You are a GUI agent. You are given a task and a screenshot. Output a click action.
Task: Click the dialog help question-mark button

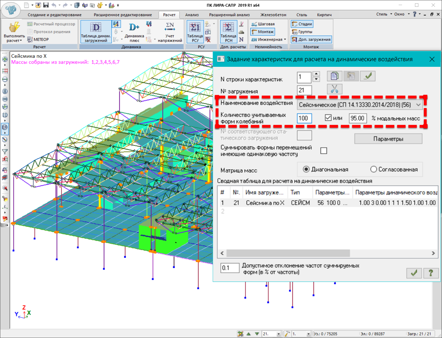430,273
